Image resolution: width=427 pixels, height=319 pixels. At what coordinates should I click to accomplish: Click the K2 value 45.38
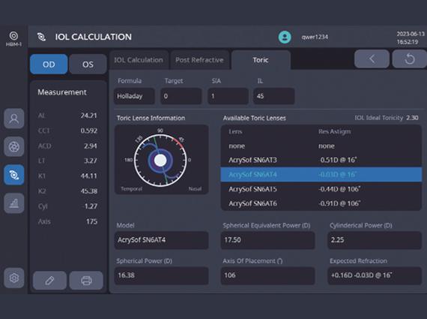89,191
